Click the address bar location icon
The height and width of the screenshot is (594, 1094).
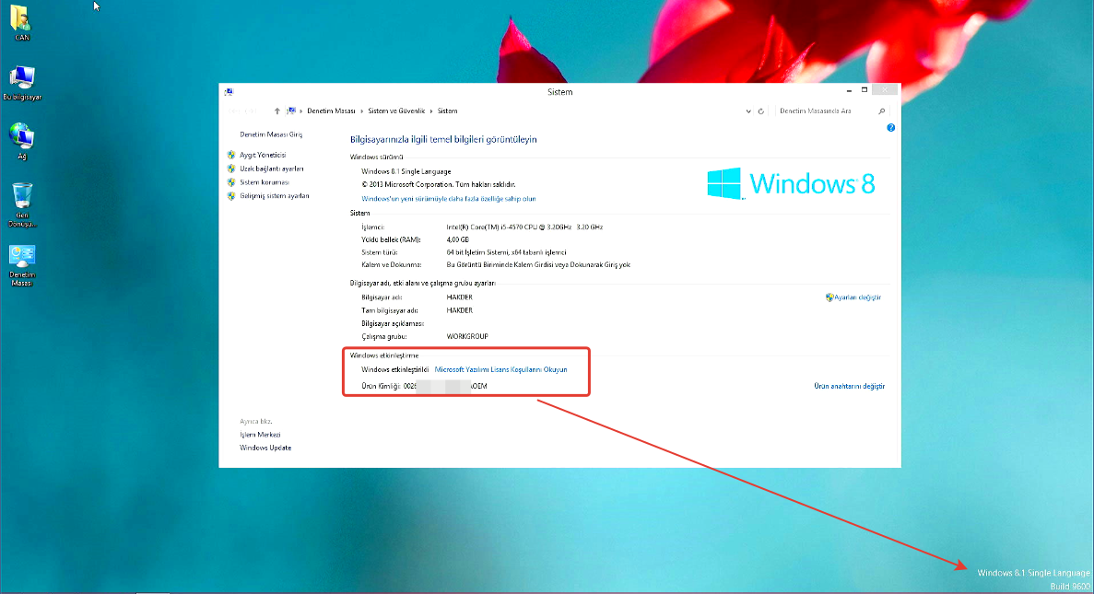coord(291,111)
